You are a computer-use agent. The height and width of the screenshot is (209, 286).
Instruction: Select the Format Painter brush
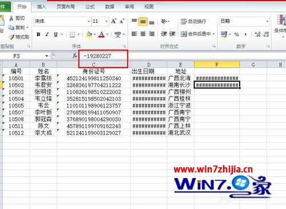(11, 37)
